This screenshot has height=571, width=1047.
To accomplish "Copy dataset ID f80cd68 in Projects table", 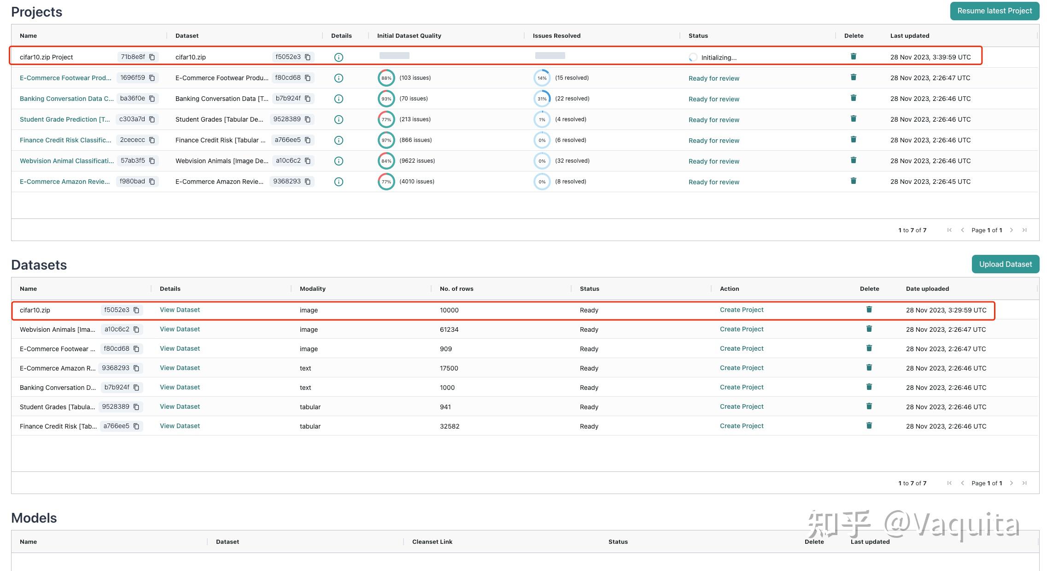I will click(308, 78).
